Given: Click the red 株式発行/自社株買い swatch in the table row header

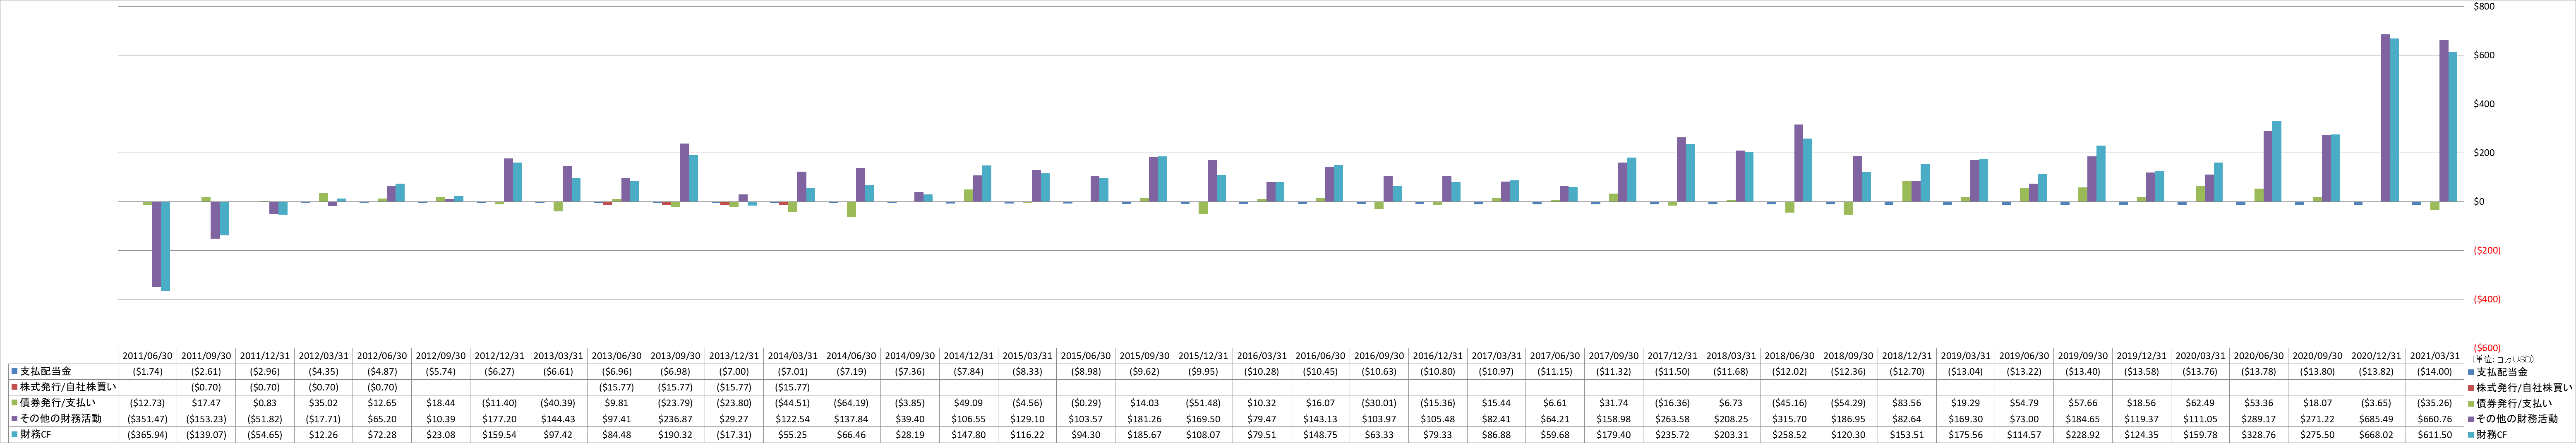Looking at the screenshot, I should [x=14, y=387].
